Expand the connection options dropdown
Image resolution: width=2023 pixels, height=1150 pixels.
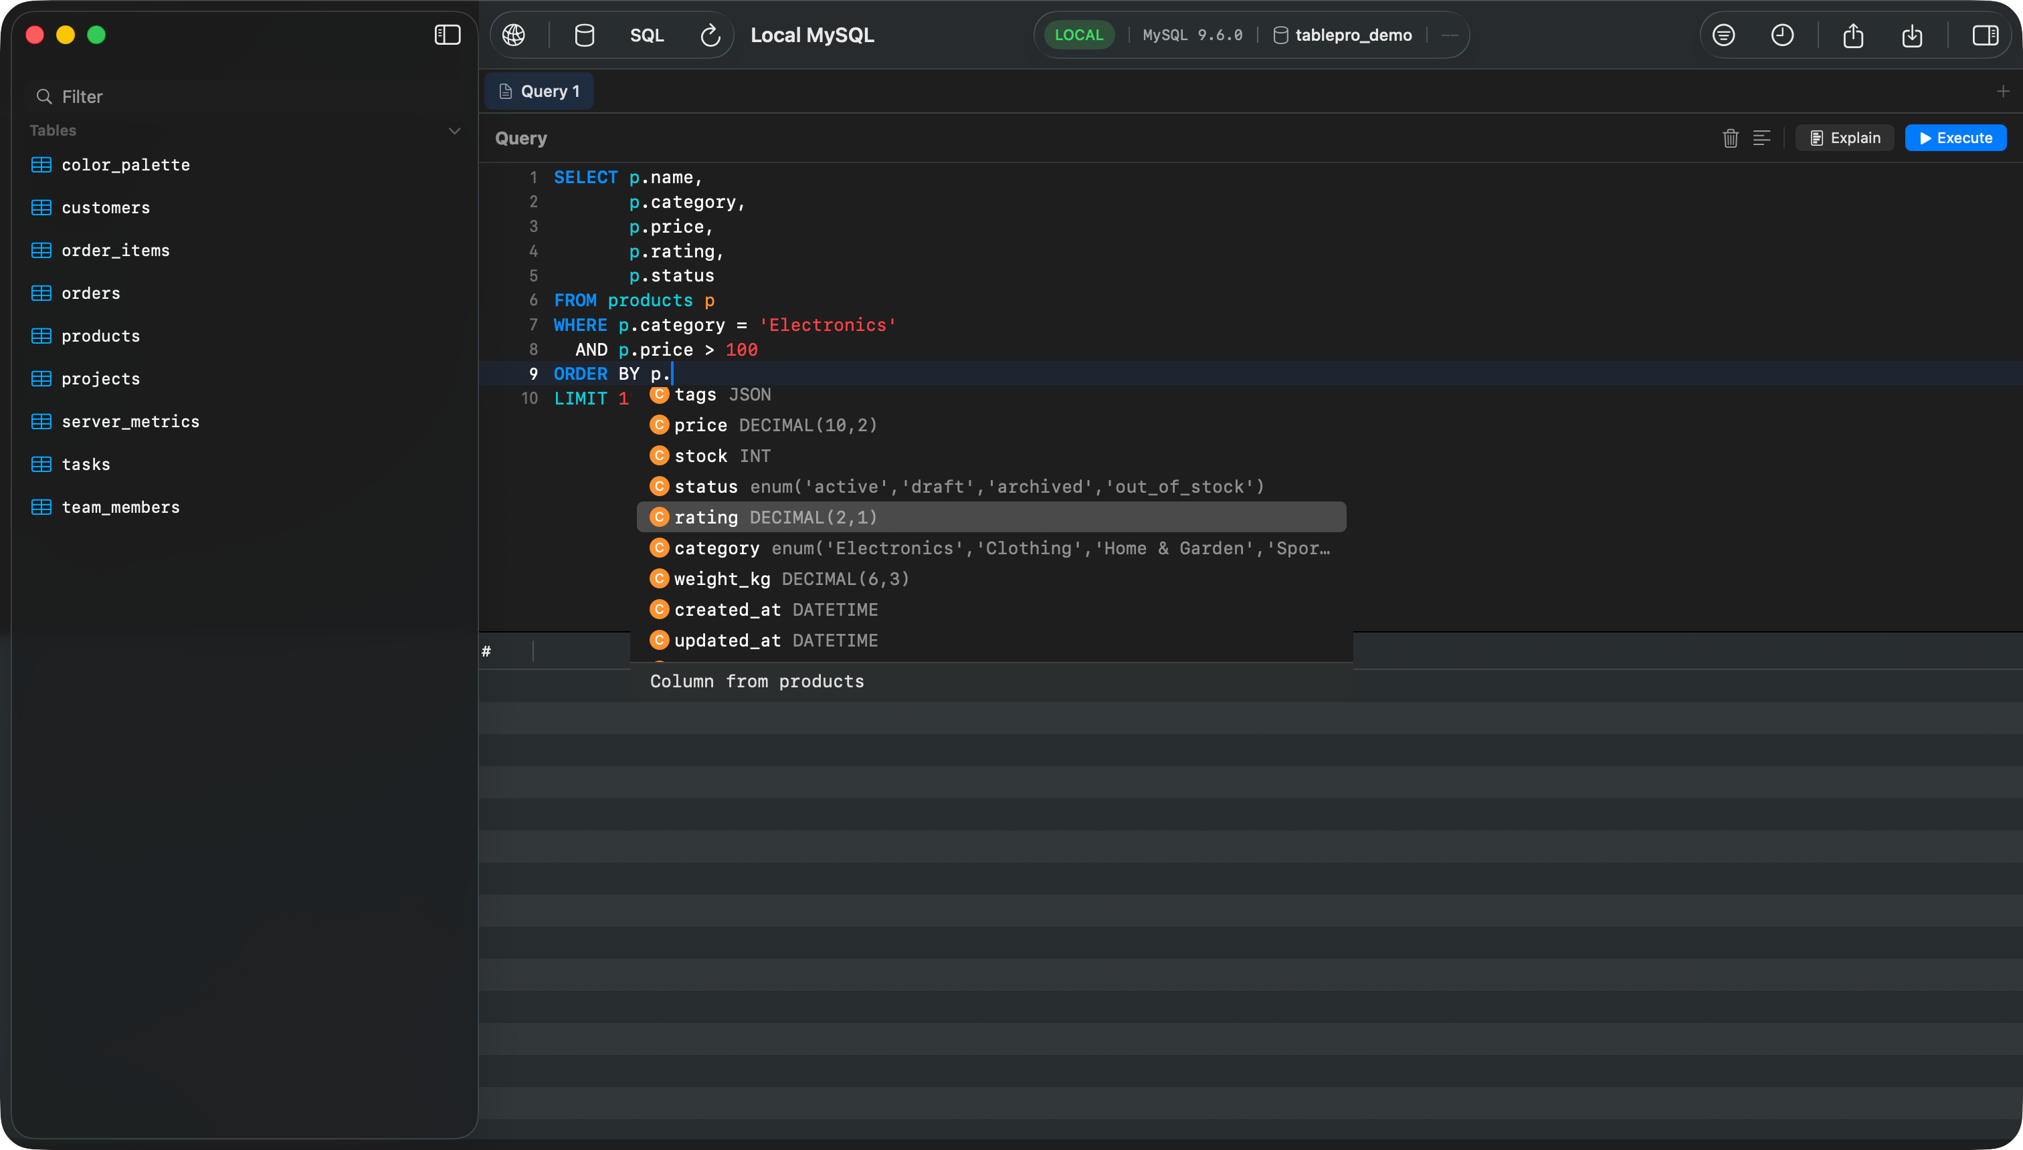(1450, 35)
